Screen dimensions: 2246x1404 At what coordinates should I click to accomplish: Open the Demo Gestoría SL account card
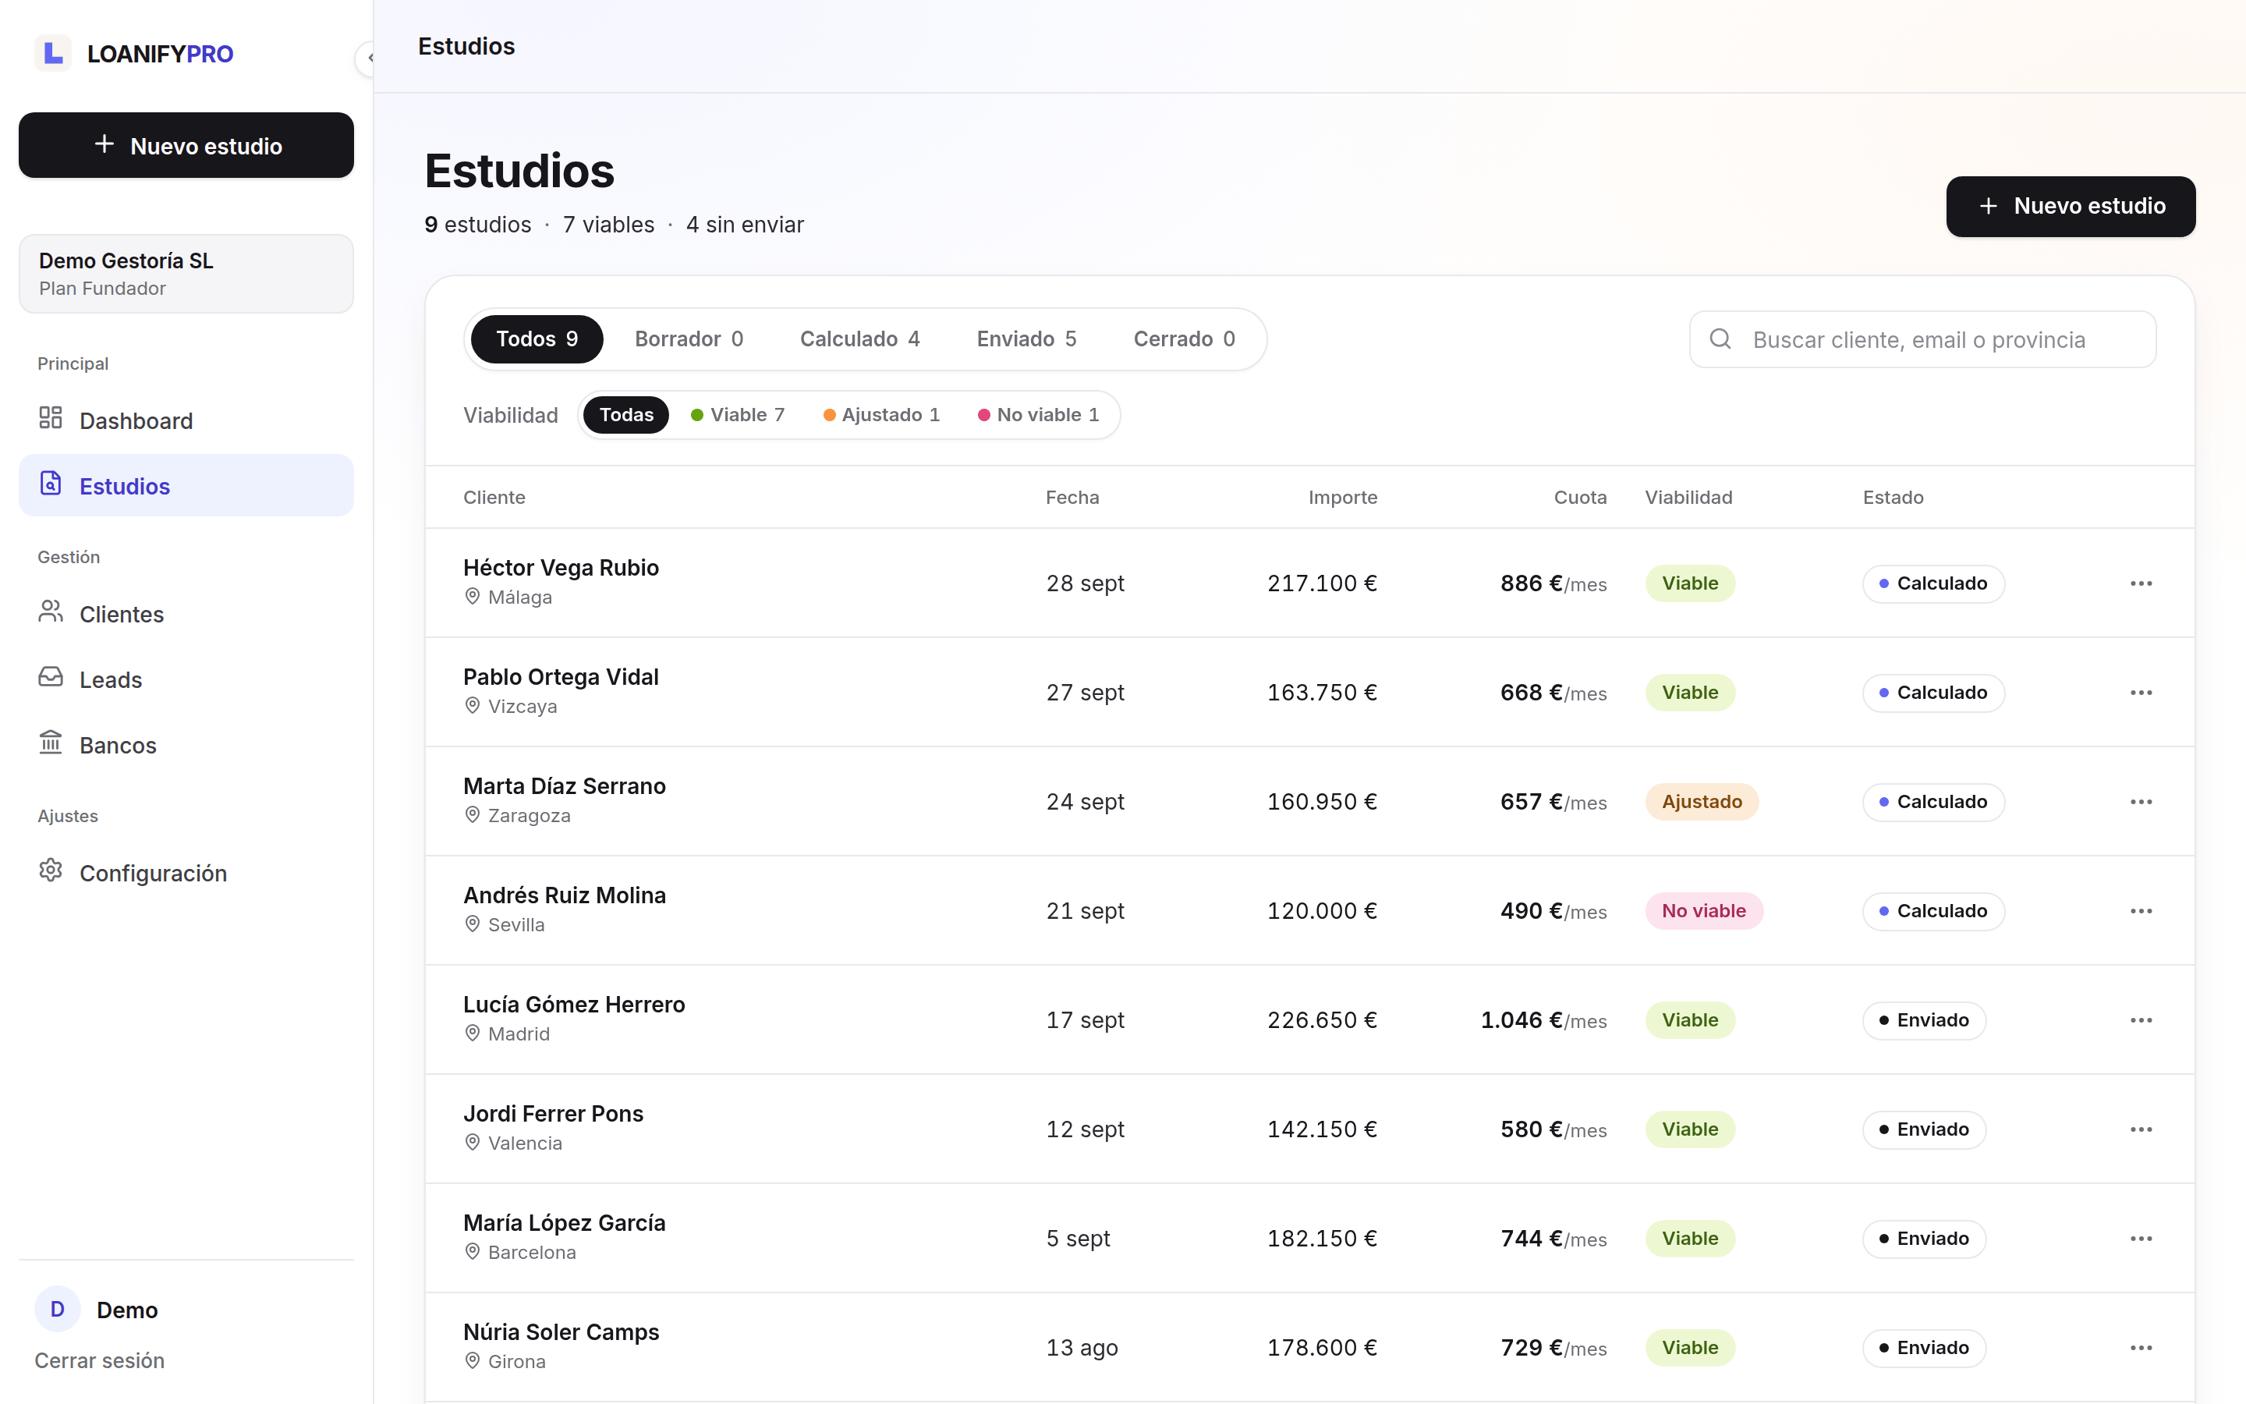coord(186,274)
